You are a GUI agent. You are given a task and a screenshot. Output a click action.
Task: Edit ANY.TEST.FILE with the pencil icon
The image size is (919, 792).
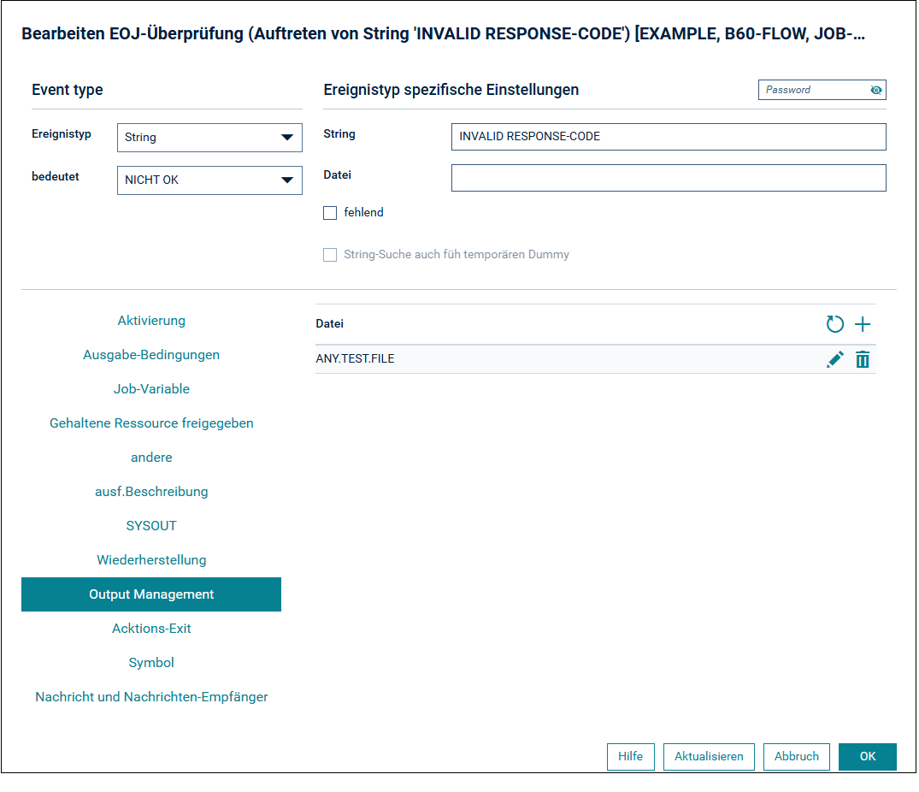tap(834, 359)
